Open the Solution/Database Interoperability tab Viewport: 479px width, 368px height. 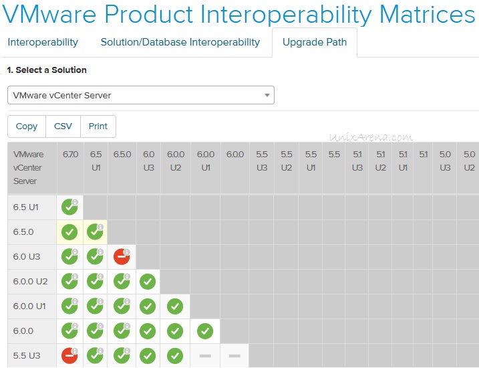(x=180, y=42)
